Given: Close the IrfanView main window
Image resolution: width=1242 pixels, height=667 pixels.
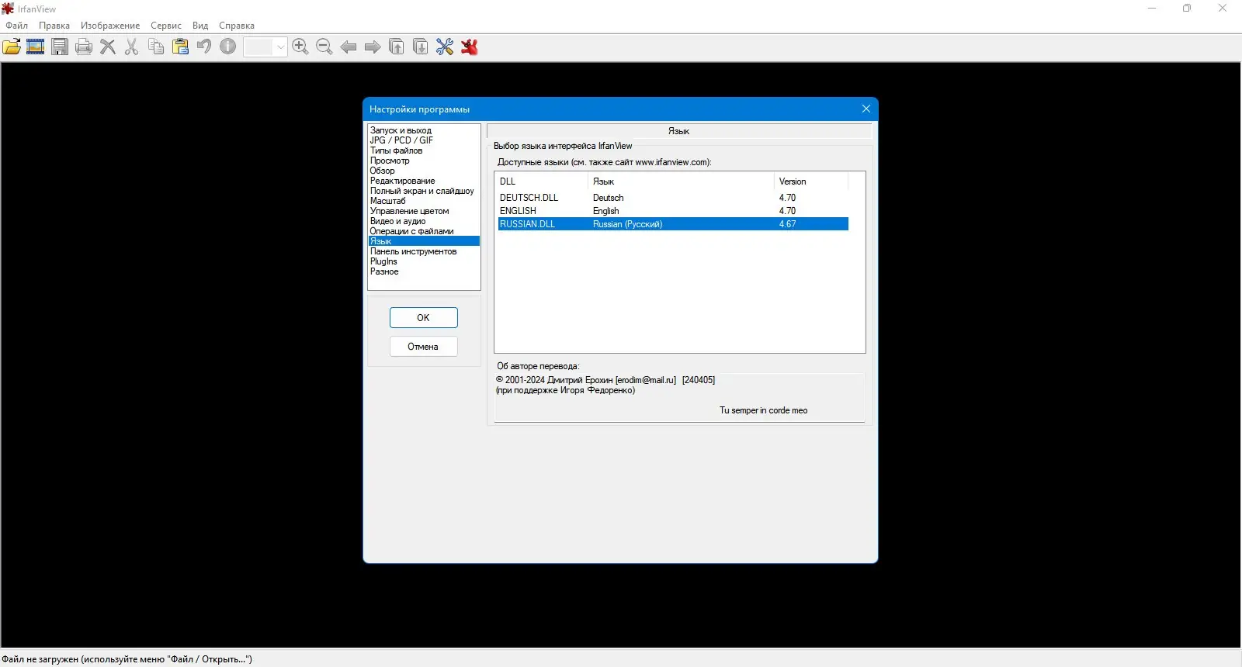Looking at the screenshot, I should [x=1223, y=9].
